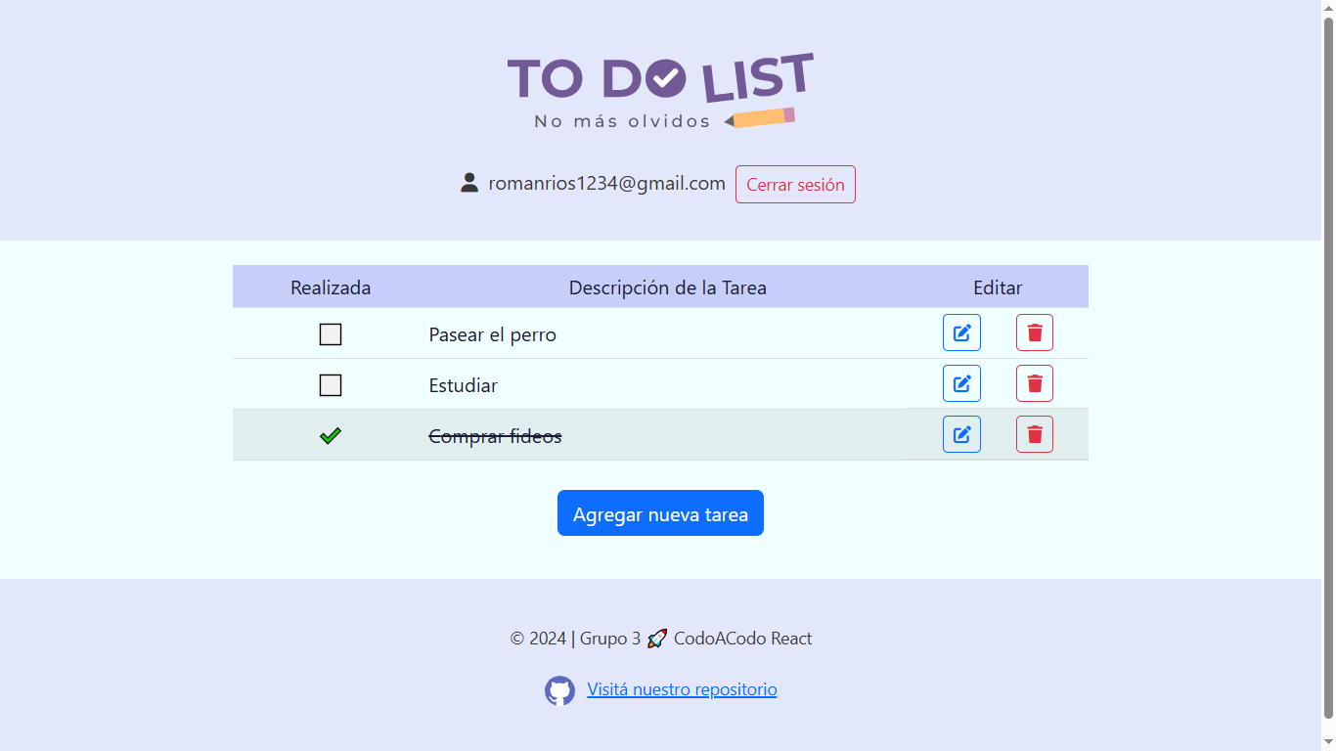
Task: Edit the Pasear el perro task
Action: (x=961, y=332)
